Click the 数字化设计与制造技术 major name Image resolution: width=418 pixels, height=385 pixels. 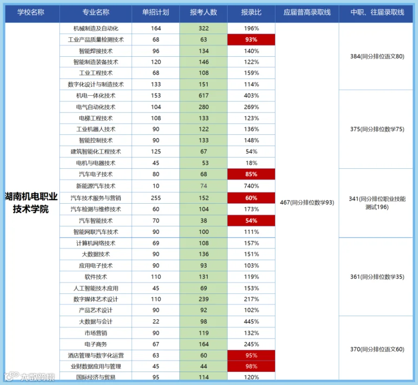click(x=96, y=84)
